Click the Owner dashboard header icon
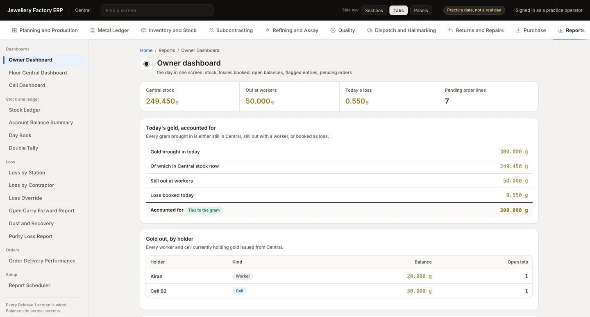 point(146,64)
